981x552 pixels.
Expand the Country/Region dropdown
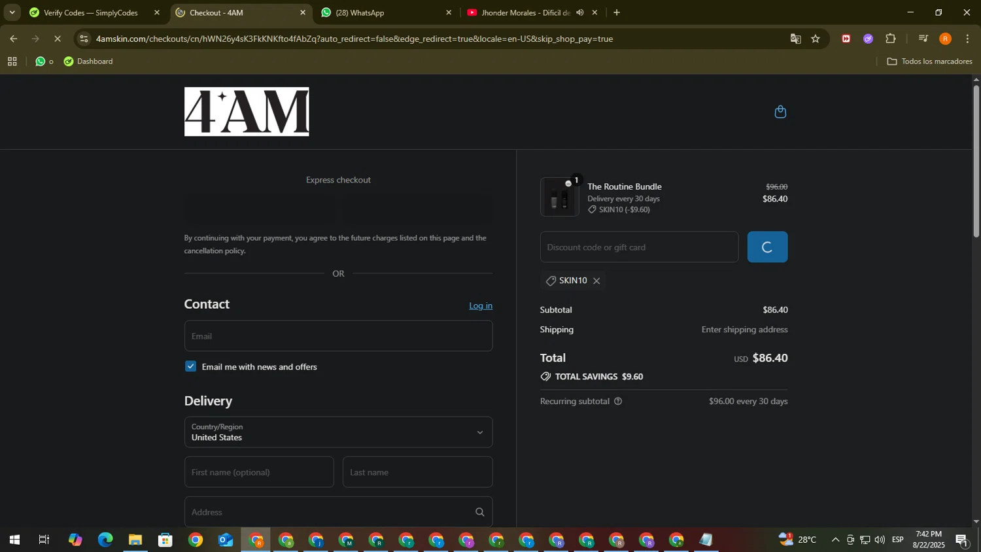[x=338, y=432]
